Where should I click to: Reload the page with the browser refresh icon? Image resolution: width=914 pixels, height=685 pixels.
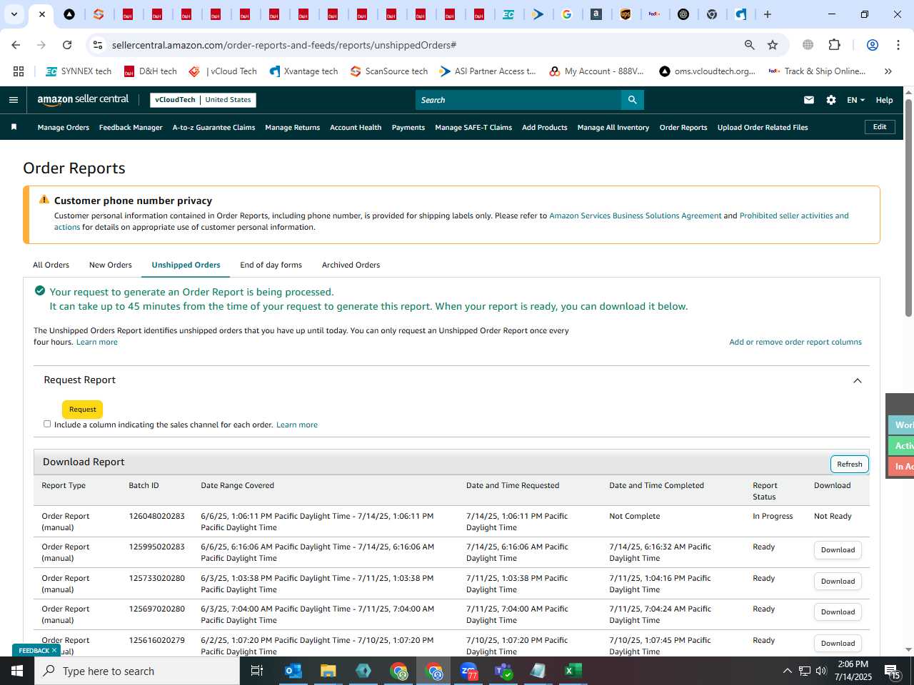coord(67,45)
